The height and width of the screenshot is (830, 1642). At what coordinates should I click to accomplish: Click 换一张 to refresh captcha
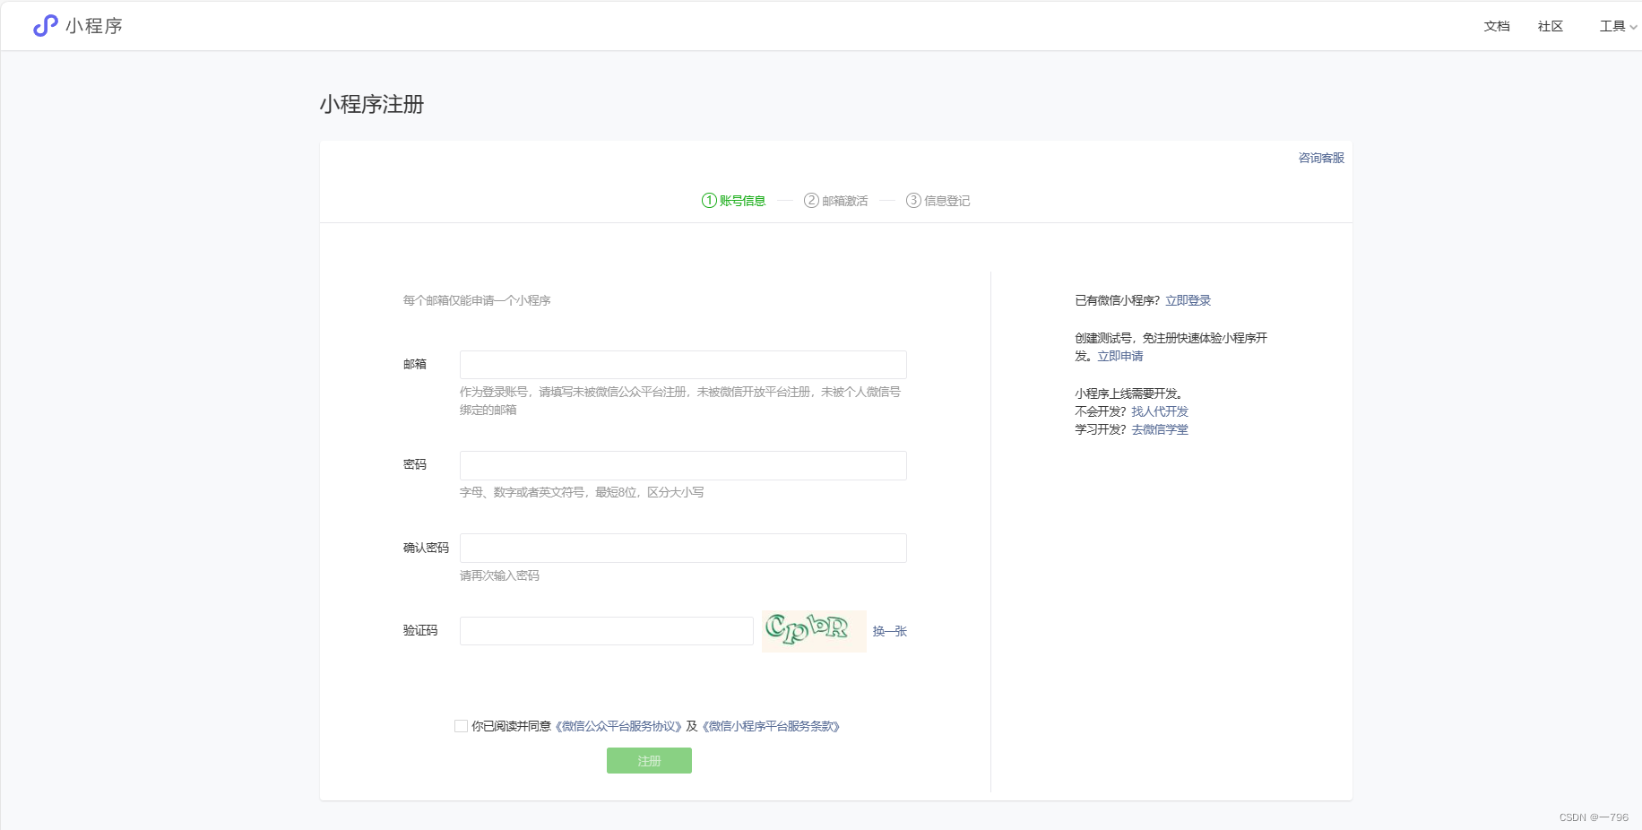click(890, 631)
